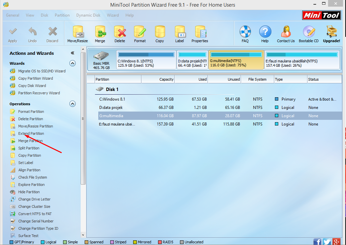Image resolution: width=346 pixels, height=245 pixels.
Task: Click the Format toolbar icon
Action: pos(140,32)
